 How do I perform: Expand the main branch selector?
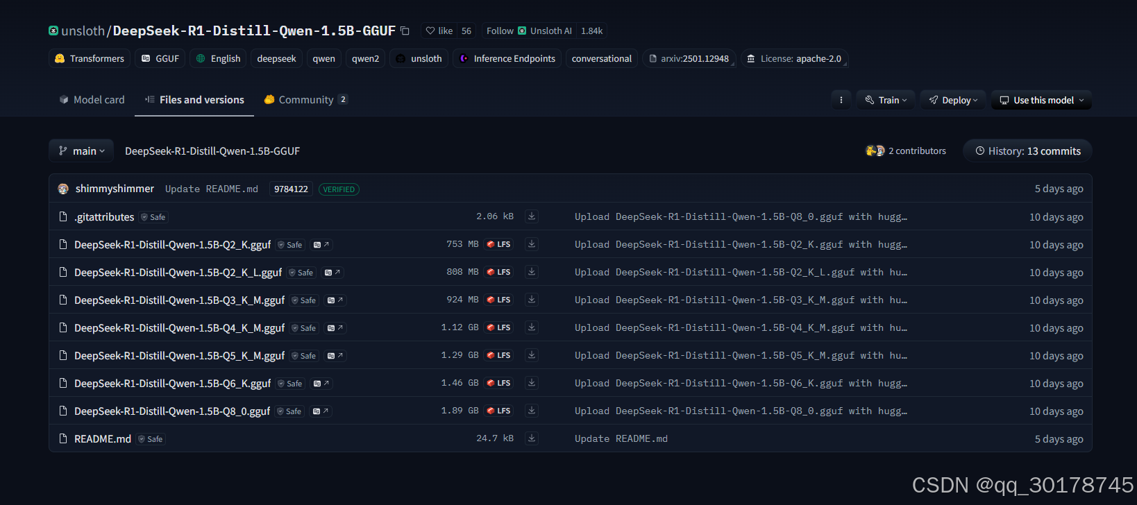tap(81, 151)
